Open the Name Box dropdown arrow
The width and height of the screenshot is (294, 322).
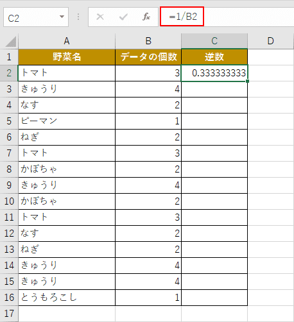pos(62,17)
